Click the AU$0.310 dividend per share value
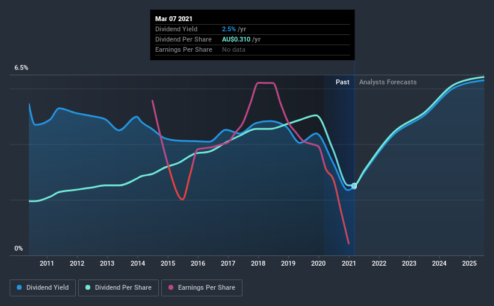The height and width of the screenshot is (306, 494). 236,39
